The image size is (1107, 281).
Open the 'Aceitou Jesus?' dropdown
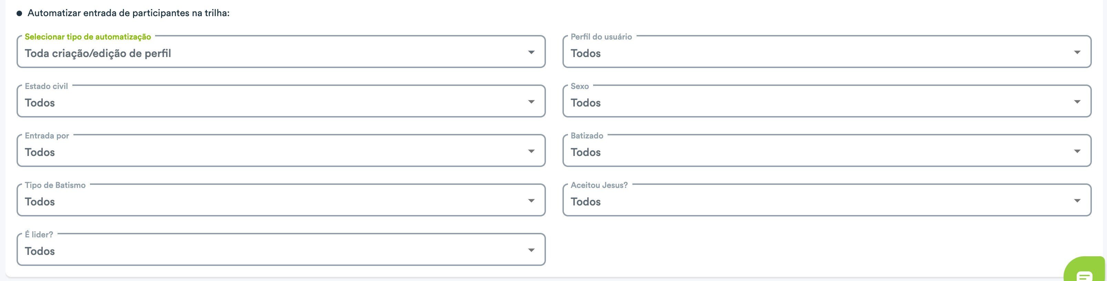point(827,200)
